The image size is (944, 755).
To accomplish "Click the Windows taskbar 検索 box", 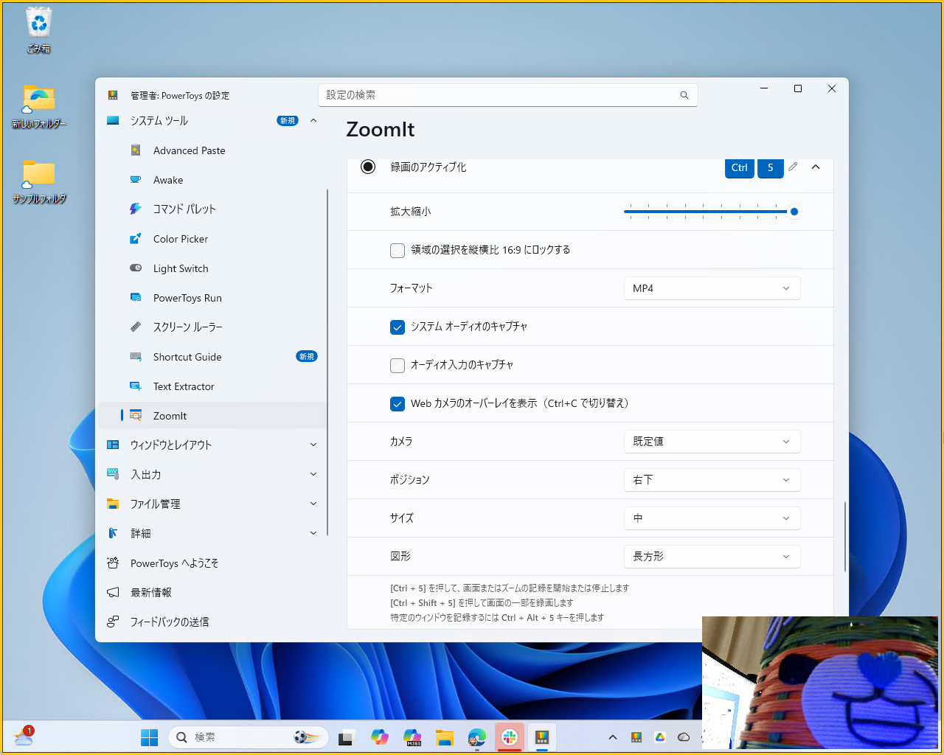I will point(249,737).
